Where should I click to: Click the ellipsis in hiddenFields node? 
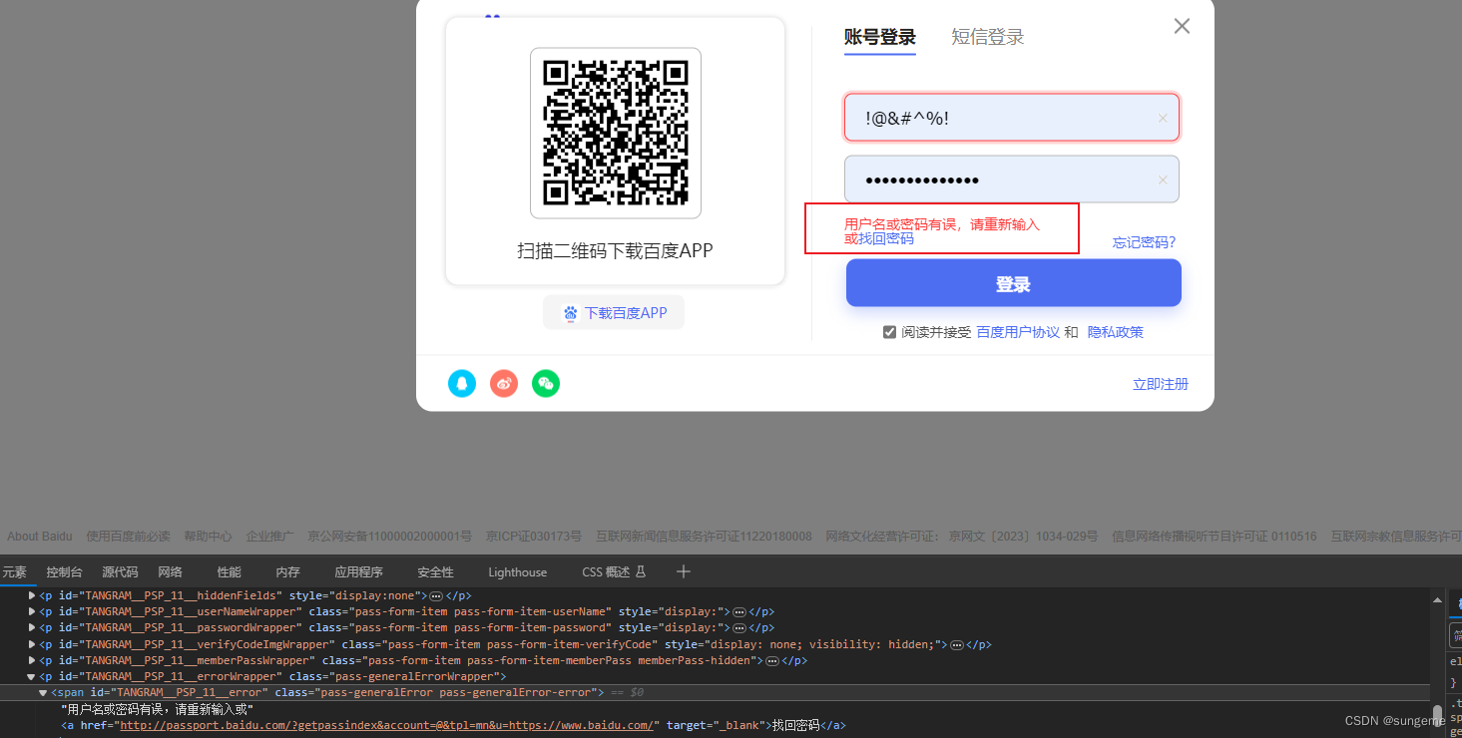click(436, 595)
